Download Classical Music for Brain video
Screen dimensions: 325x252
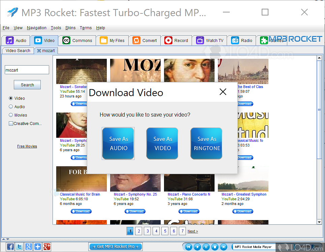point(81,211)
